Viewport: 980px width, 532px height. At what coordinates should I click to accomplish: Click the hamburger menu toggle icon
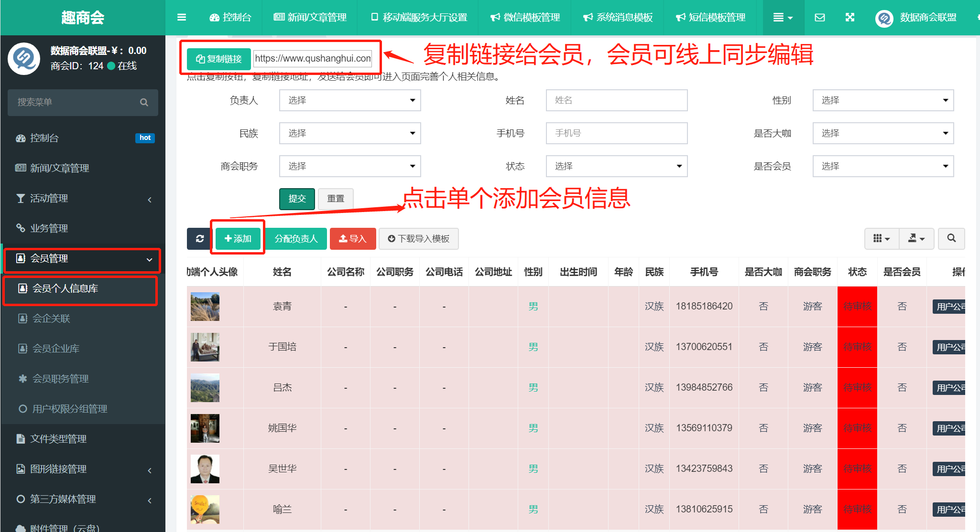pos(181,18)
